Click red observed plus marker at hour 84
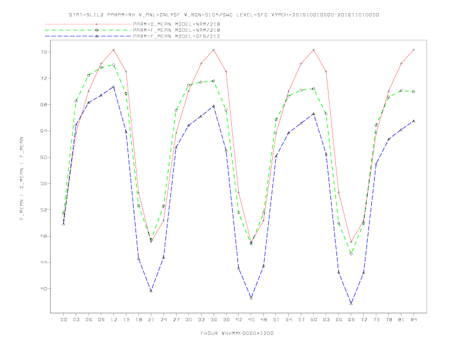This screenshot has height=348, width=451. click(413, 49)
